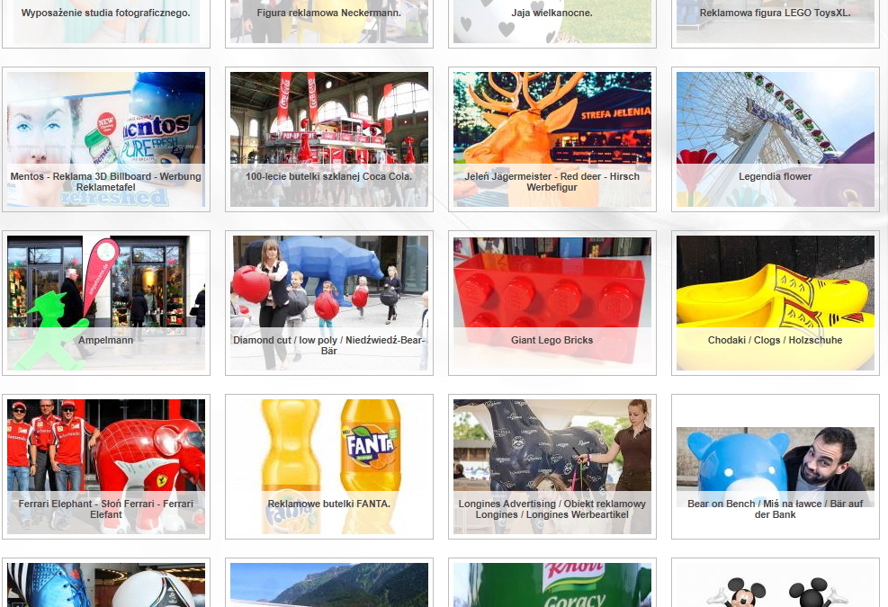
Task: Select the Jeleń Jägermeister red deer thumbnail
Action: point(552,139)
